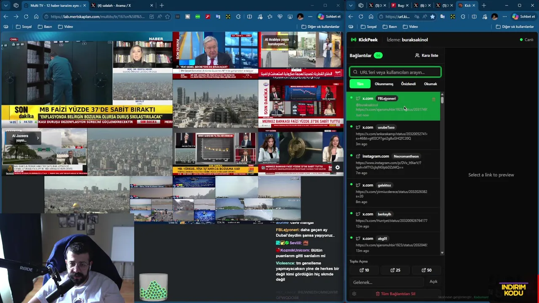Viewport: 539px width, 303px height.
Task: Select the Okumak filter
Action: pos(430,84)
